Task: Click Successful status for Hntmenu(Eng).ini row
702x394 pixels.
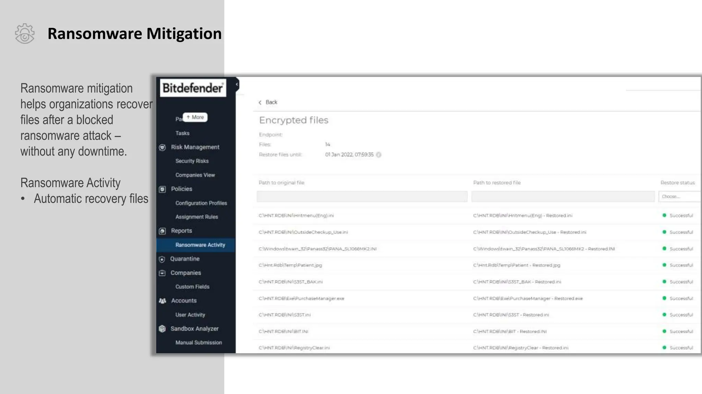Action: (x=678, y=216)
